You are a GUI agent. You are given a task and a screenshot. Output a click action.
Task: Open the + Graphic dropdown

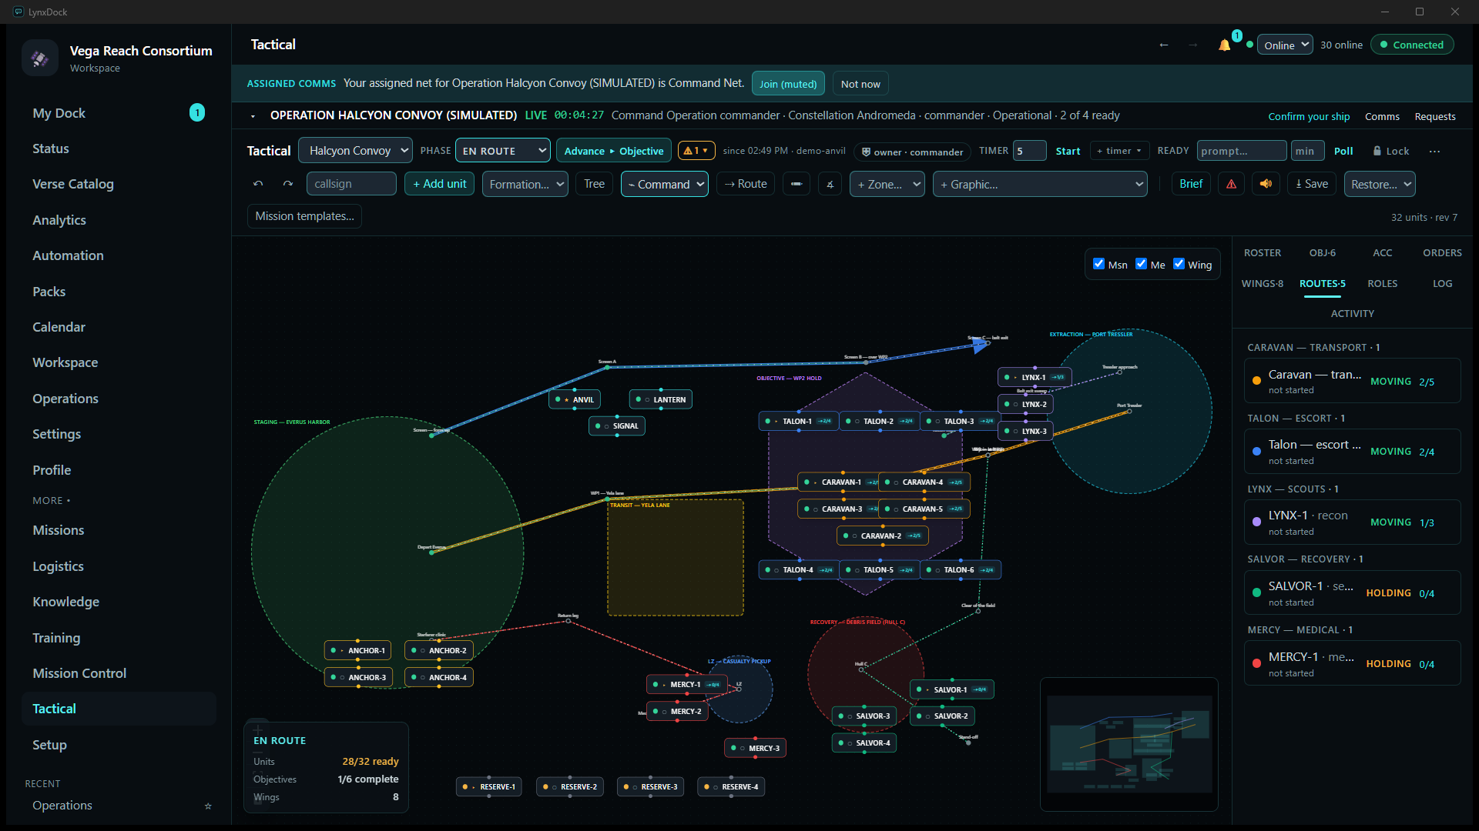coord(1040,184)
